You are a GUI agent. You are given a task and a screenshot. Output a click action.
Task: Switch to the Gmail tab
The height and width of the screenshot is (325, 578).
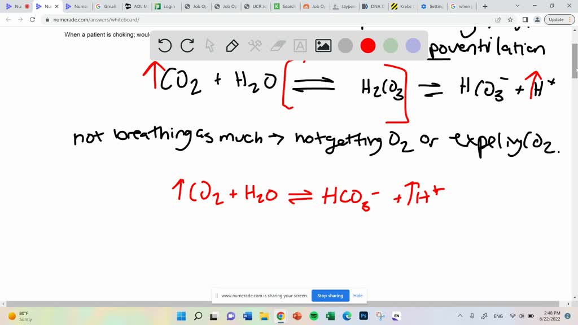click(107, 6)
